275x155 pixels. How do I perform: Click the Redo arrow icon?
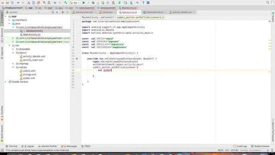[x=23, y=3]
